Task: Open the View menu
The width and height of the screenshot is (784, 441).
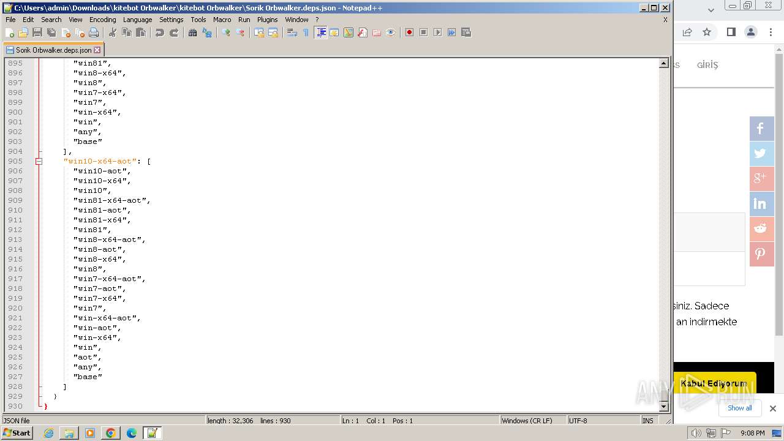Action: [x=75, y=20]
